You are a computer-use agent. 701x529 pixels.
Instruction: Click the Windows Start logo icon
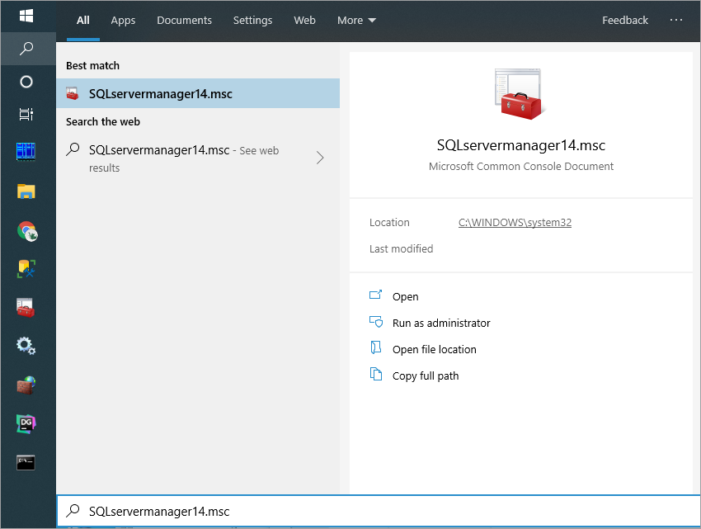click(x=26, y=17)
